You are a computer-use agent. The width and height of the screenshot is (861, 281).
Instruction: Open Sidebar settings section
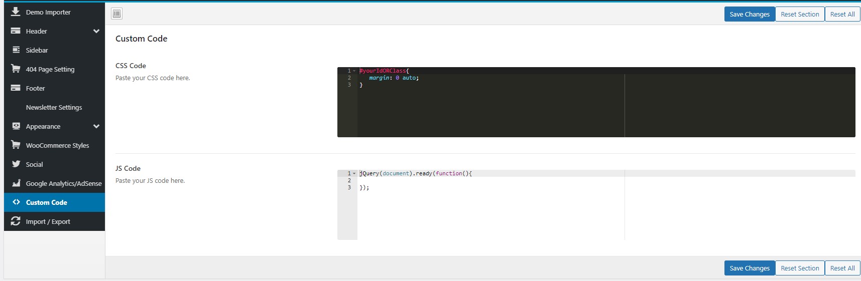54,50
